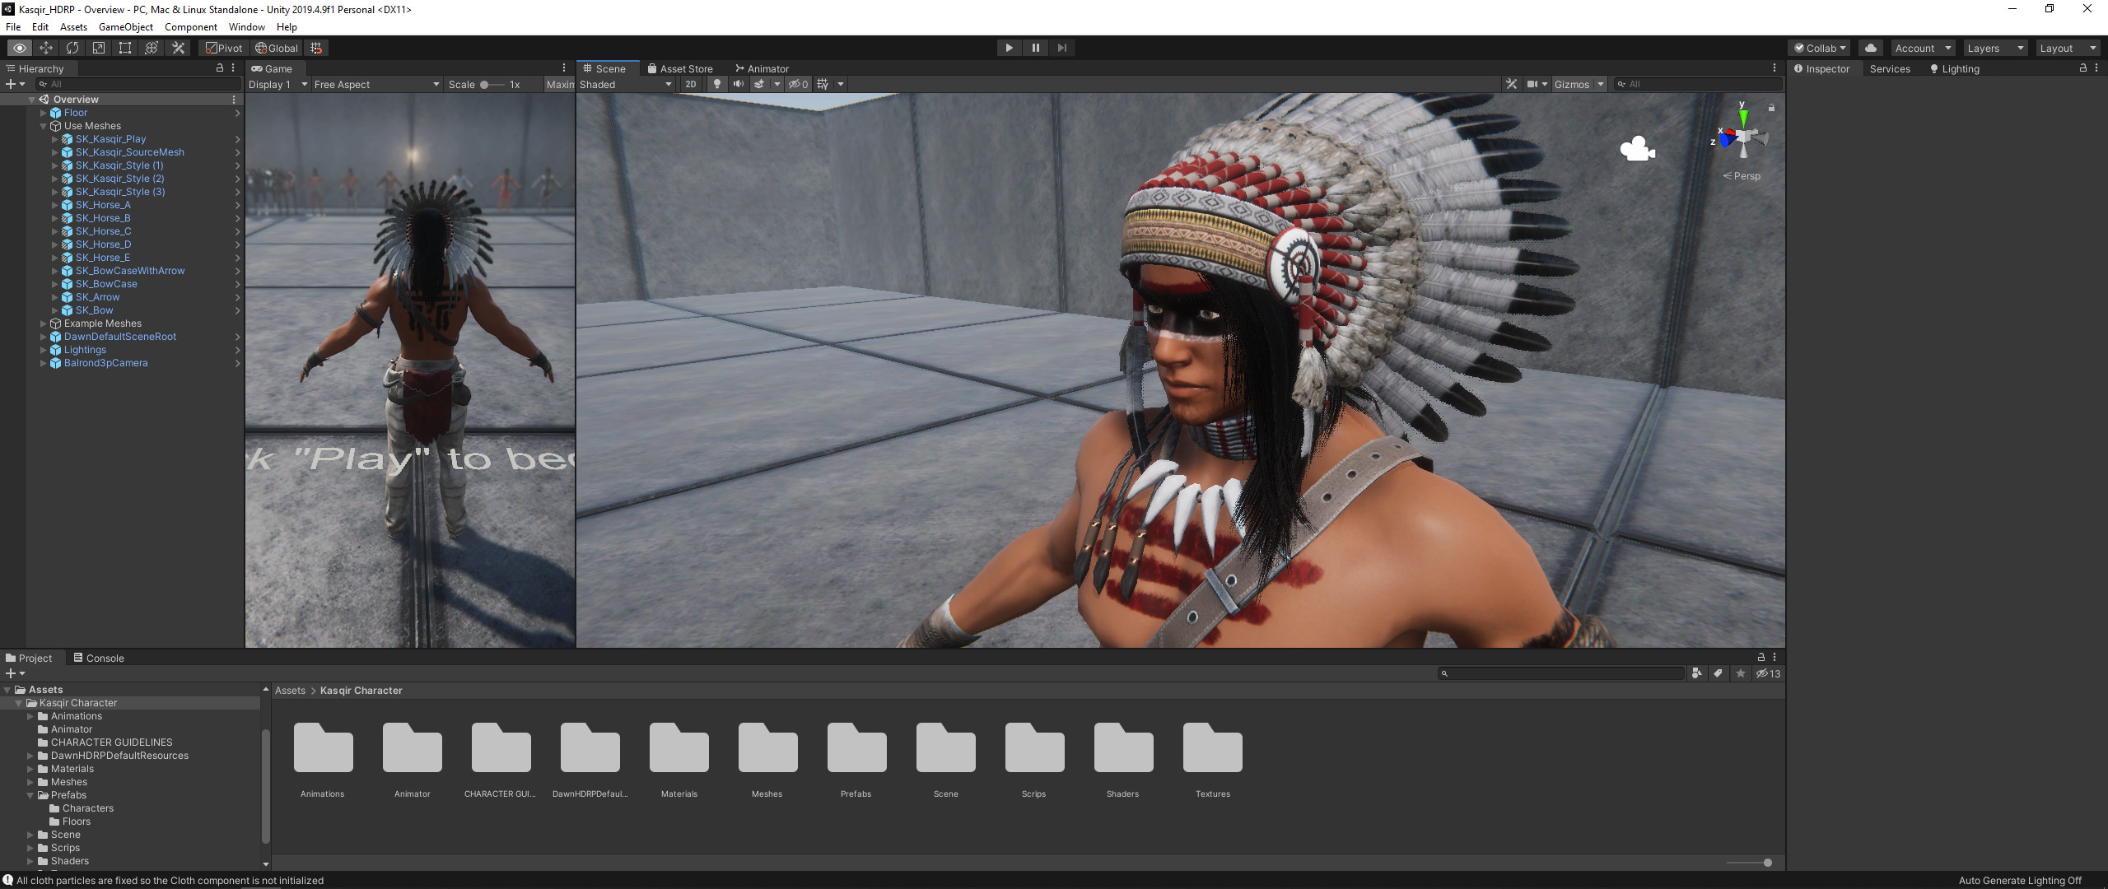Viewport: 2108px width, 889px height.
Task: Open the Window menu
Action: coord(246,27)
